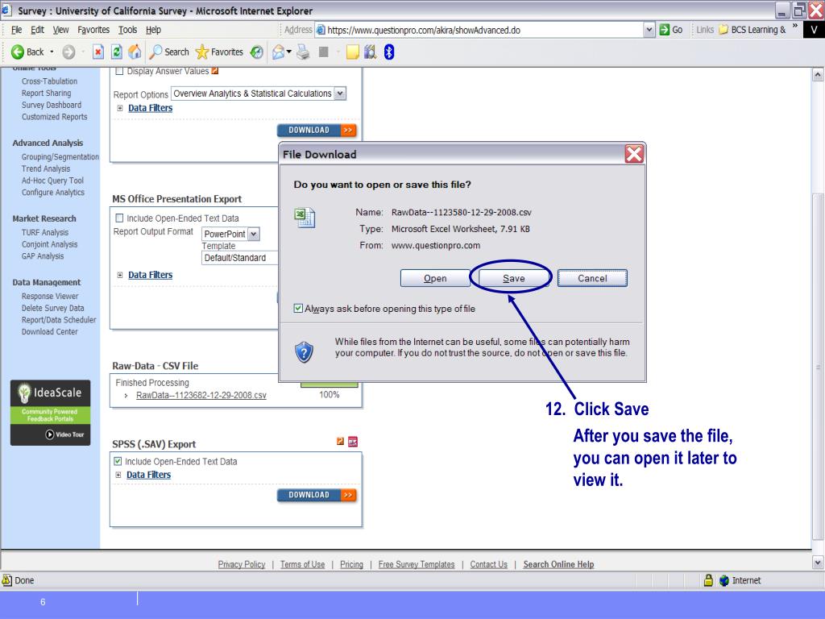This screenshot has height=619, width=825.
Task: Open Favorites star toolbar button
Action: click(x=219, y=52)
